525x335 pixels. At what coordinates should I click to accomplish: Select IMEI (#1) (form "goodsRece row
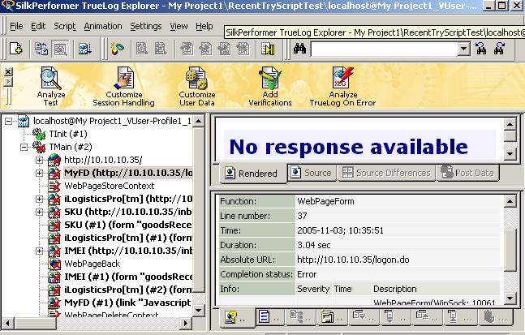click(x=128, y=277)
